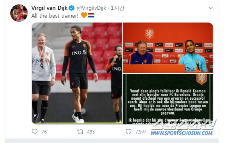This screenshot has height=143, width=226.
Task: Retweet using the arrows icon
Action: tap(80, 132)
